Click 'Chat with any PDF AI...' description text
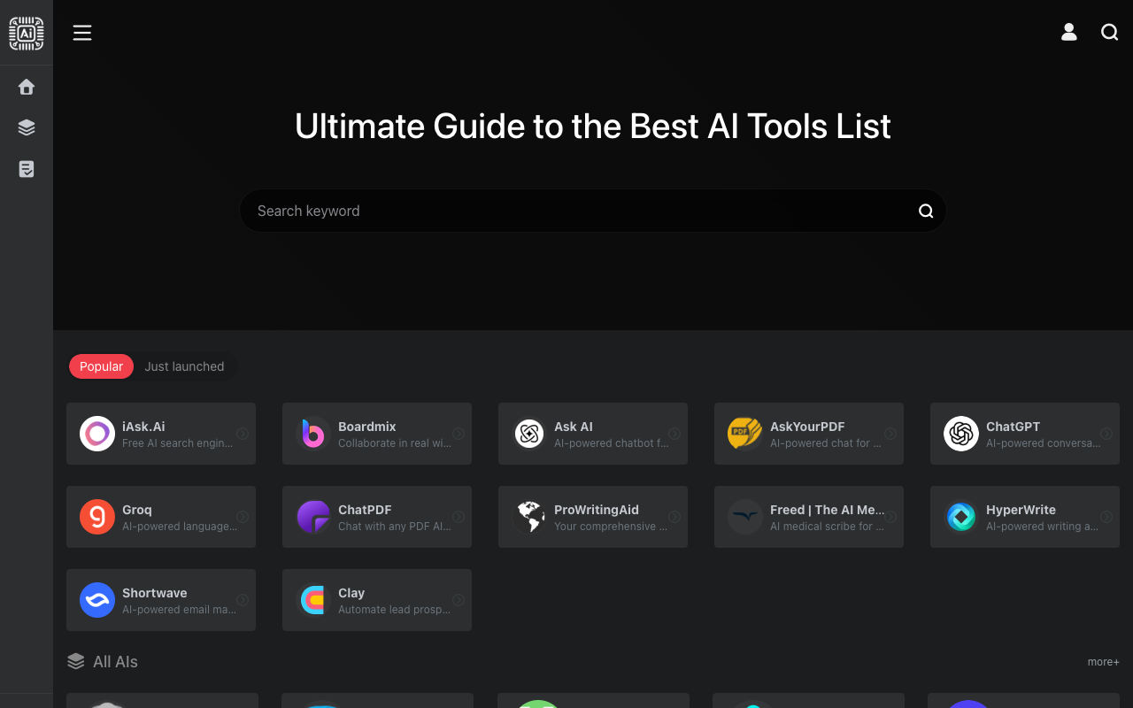Image resolution: width=1133 pixels, height=708 pixels. [395, 527]
